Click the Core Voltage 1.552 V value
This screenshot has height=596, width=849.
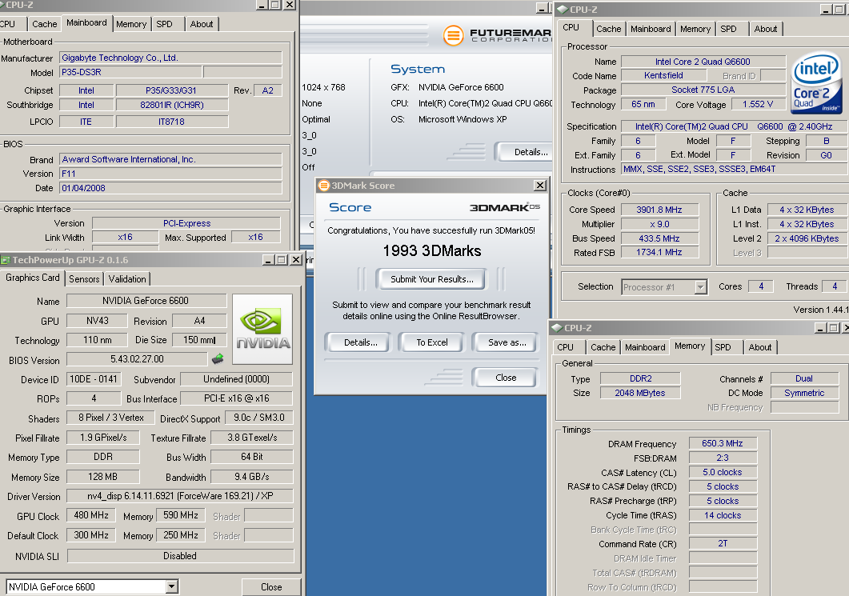click(758, 104)
